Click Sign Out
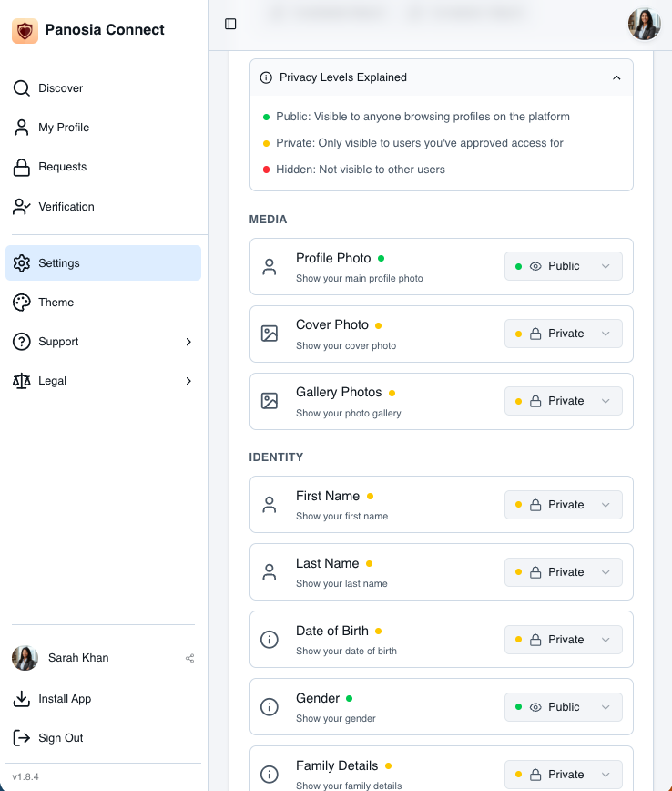This screenshot has height=791, width=672. coord(103,738)
